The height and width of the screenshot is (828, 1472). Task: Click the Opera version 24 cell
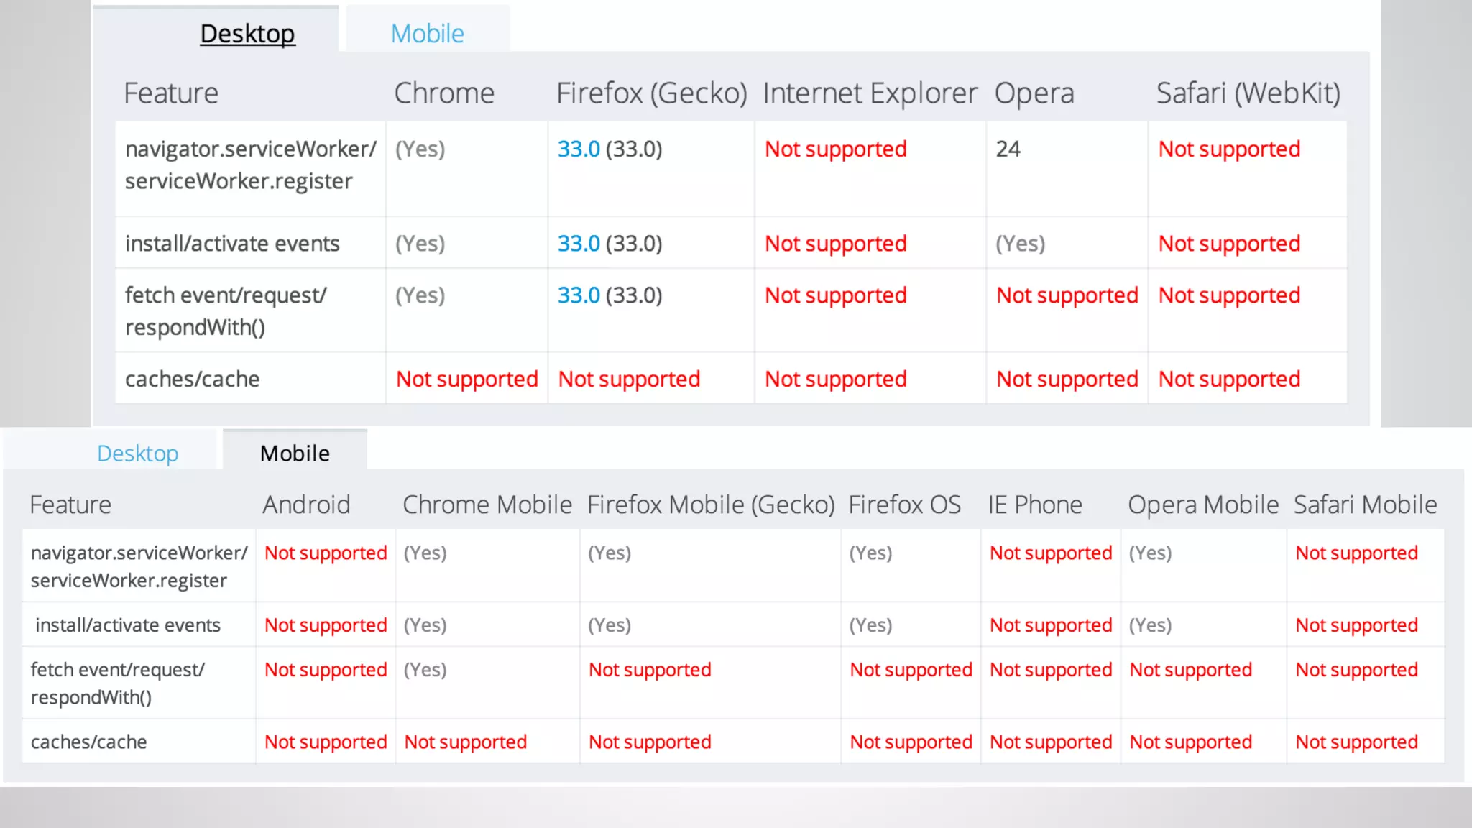coord(1008,149)
